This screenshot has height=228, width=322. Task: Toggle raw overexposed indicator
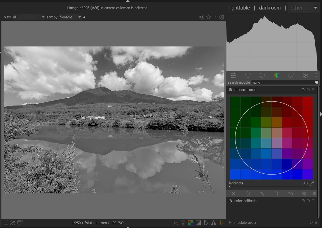tap(191, 223)
